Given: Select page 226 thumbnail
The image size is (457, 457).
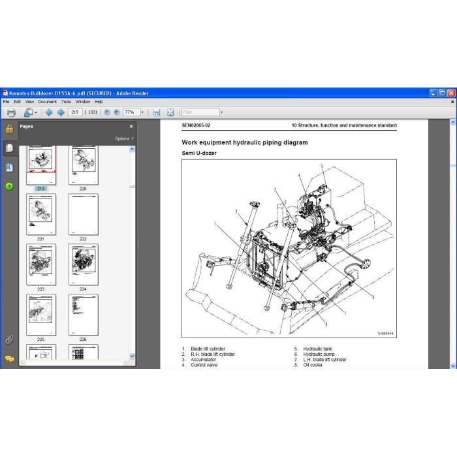Looking at the screenshot, I should [84, 315].
